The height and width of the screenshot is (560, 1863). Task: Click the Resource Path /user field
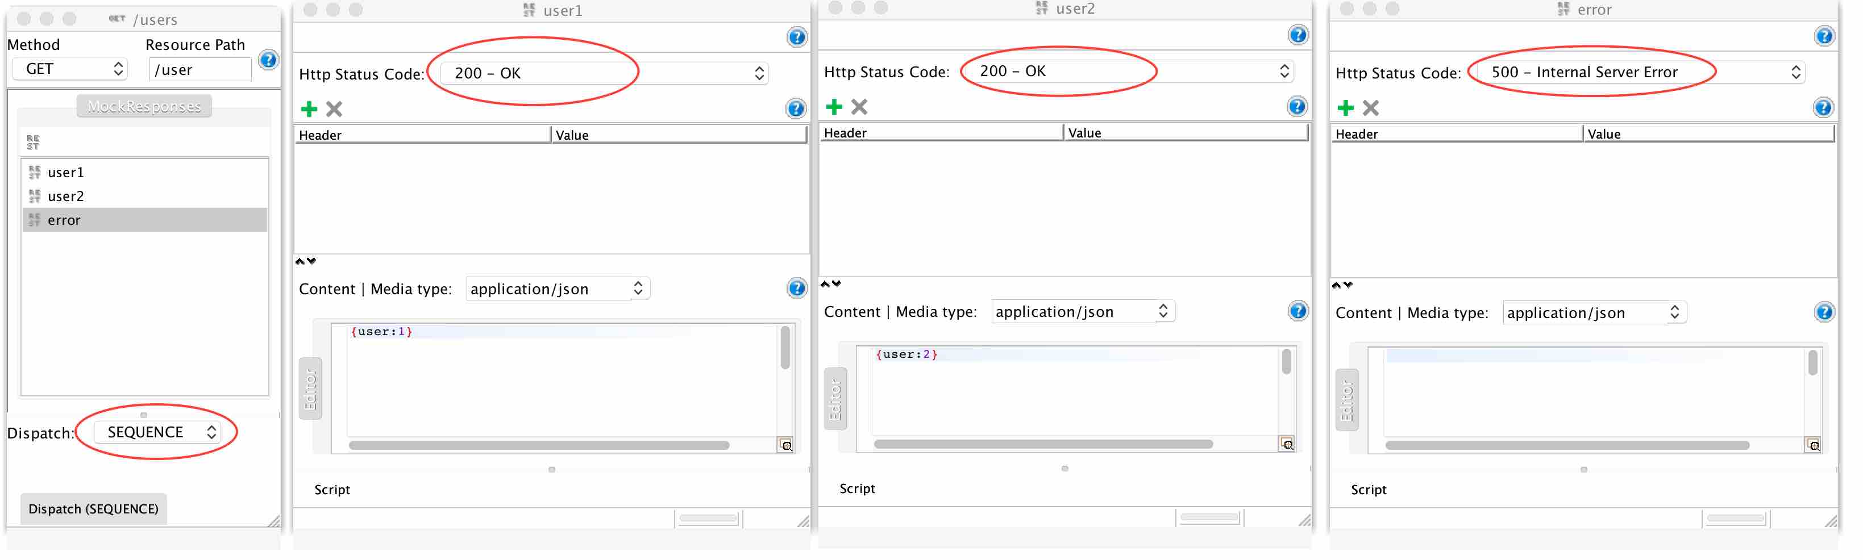[200, 70]
